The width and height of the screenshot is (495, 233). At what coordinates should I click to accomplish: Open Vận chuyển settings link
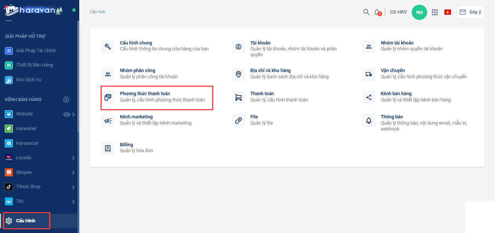393,71
